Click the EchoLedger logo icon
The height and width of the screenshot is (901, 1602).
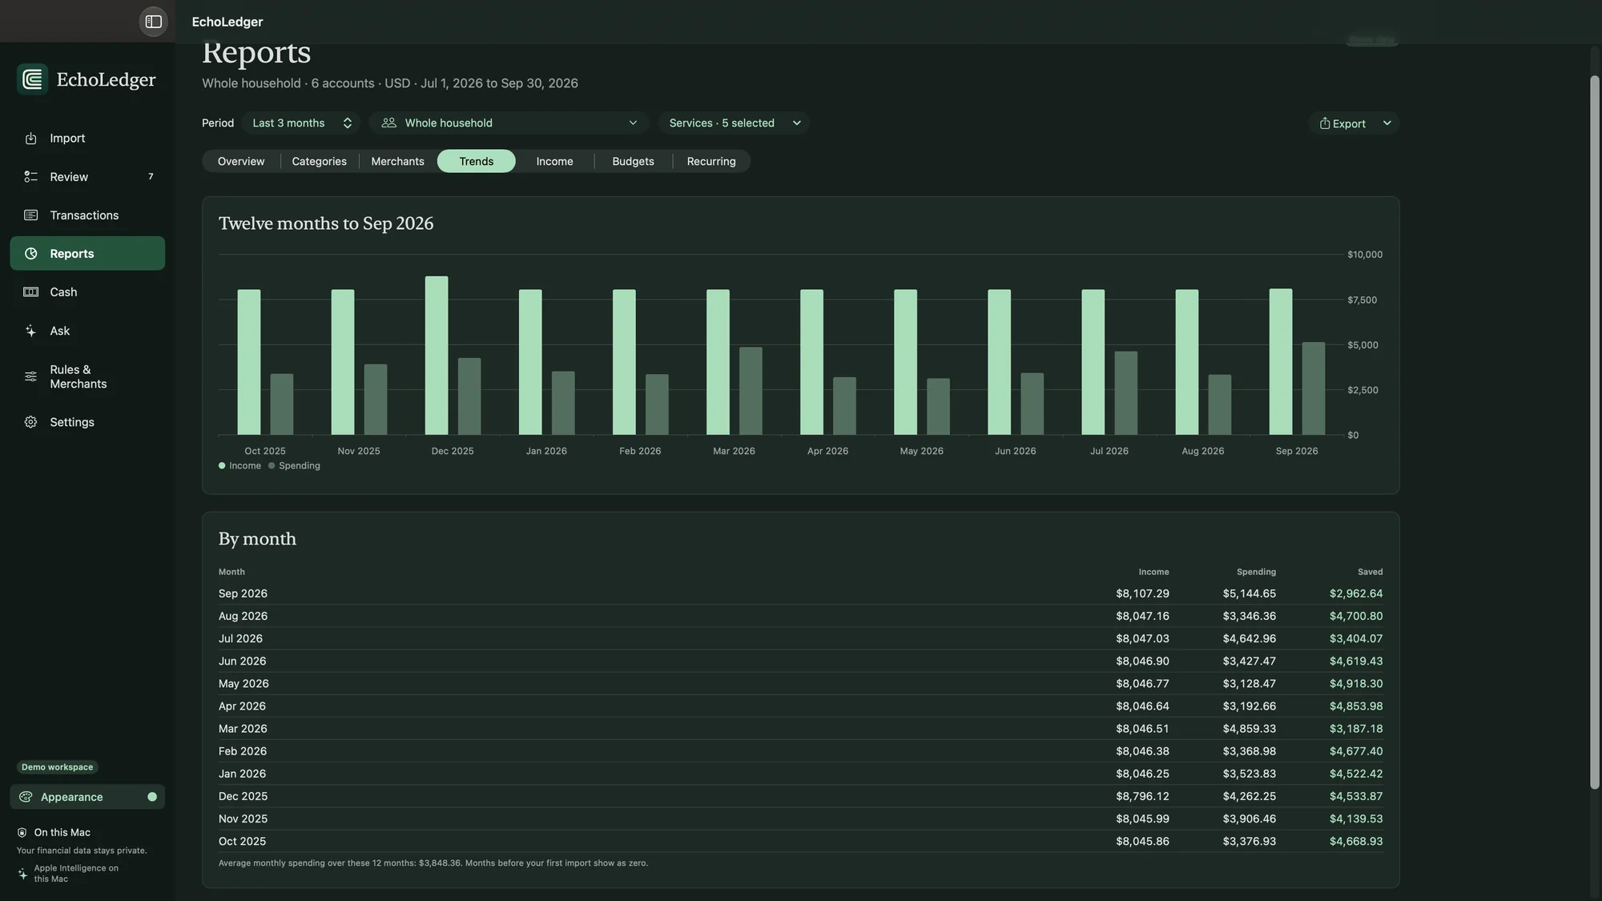coord(32,79)
